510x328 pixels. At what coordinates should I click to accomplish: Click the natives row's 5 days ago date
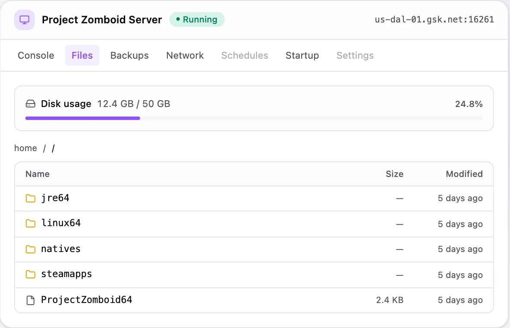(x=460, y=249)
